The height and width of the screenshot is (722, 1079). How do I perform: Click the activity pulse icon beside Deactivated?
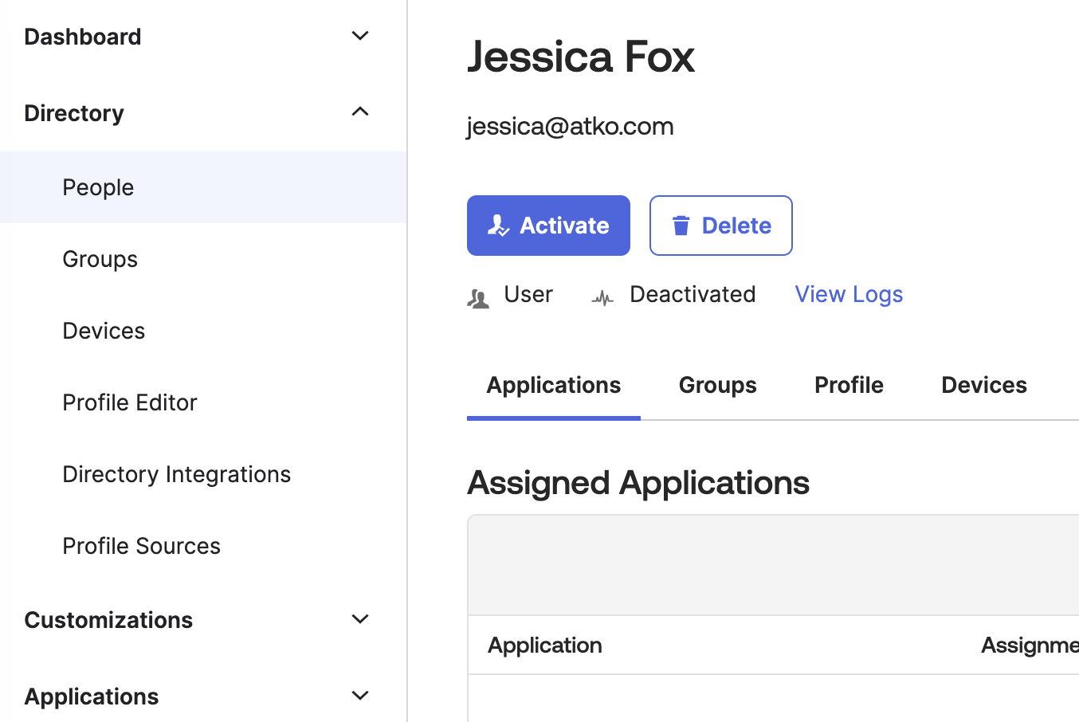pos(602,298)
